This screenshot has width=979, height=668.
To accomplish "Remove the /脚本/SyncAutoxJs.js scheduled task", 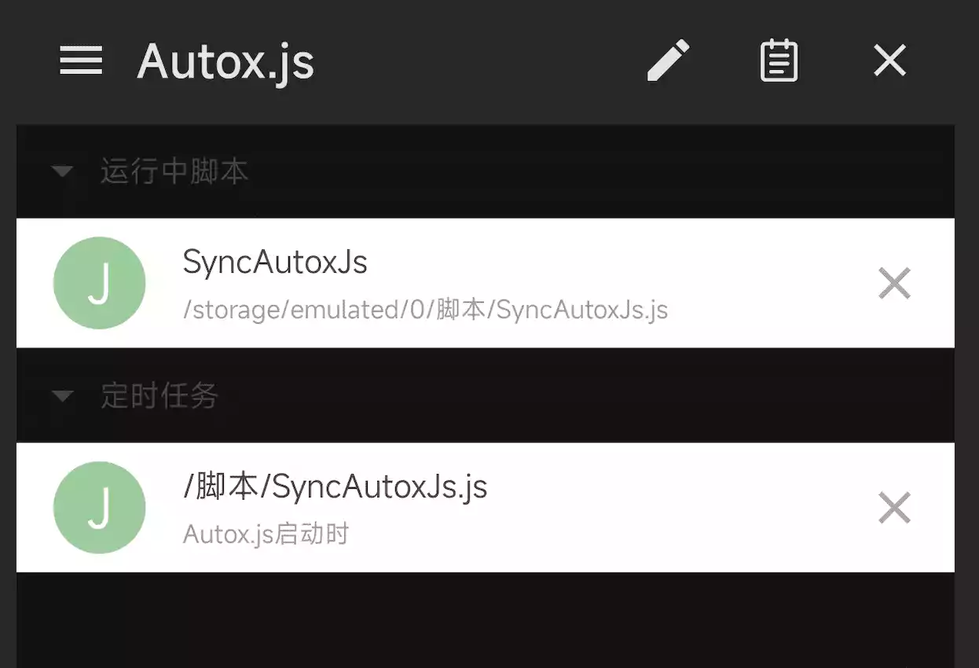I will pyautogui.click(x=894, y=507).
